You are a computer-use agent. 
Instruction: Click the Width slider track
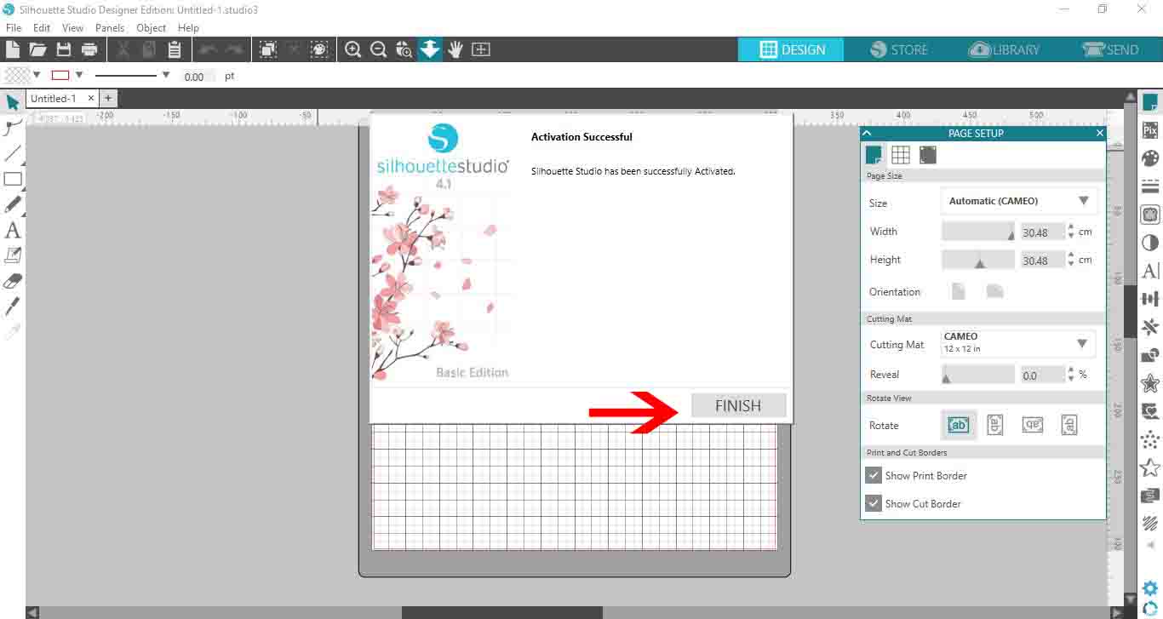coord(978,232)
